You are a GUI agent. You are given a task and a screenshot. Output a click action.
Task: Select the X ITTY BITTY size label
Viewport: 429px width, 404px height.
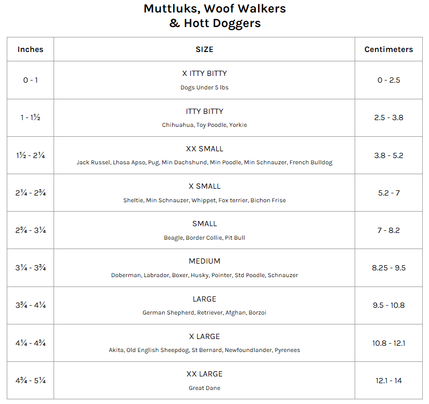(x=204, y=73)
